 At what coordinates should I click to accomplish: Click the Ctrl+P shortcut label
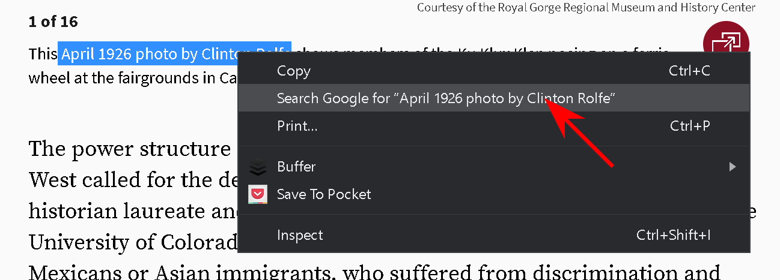pos(690,126)
